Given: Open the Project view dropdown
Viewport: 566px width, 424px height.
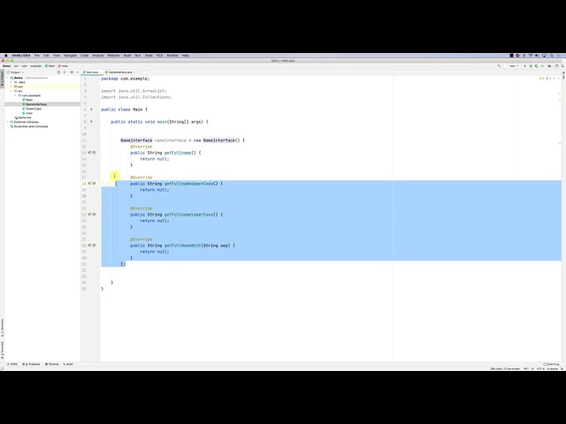Looking at the screenshot, I should coord(15,72).
